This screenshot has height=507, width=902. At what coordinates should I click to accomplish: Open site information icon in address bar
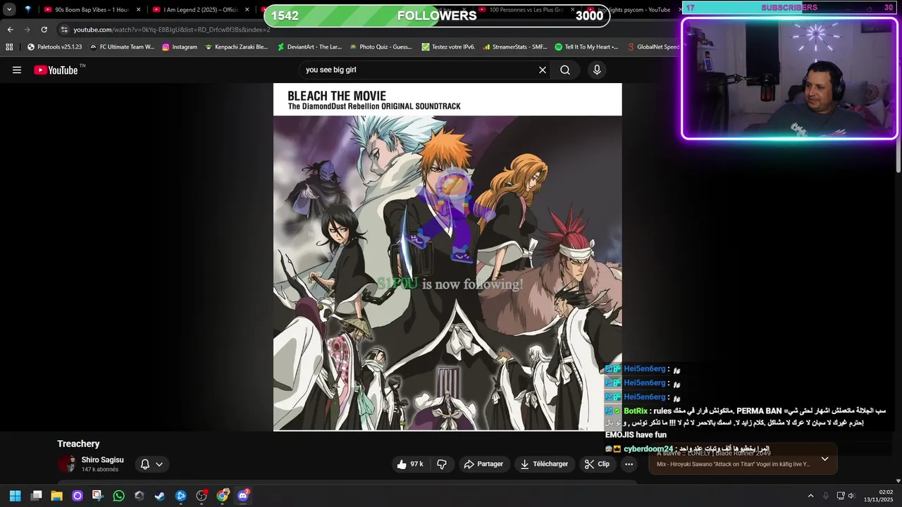click(x=64, y=30)
